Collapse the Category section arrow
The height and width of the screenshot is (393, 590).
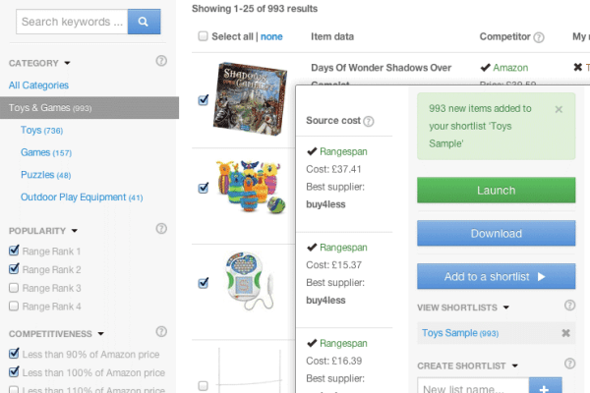(67, 63)
